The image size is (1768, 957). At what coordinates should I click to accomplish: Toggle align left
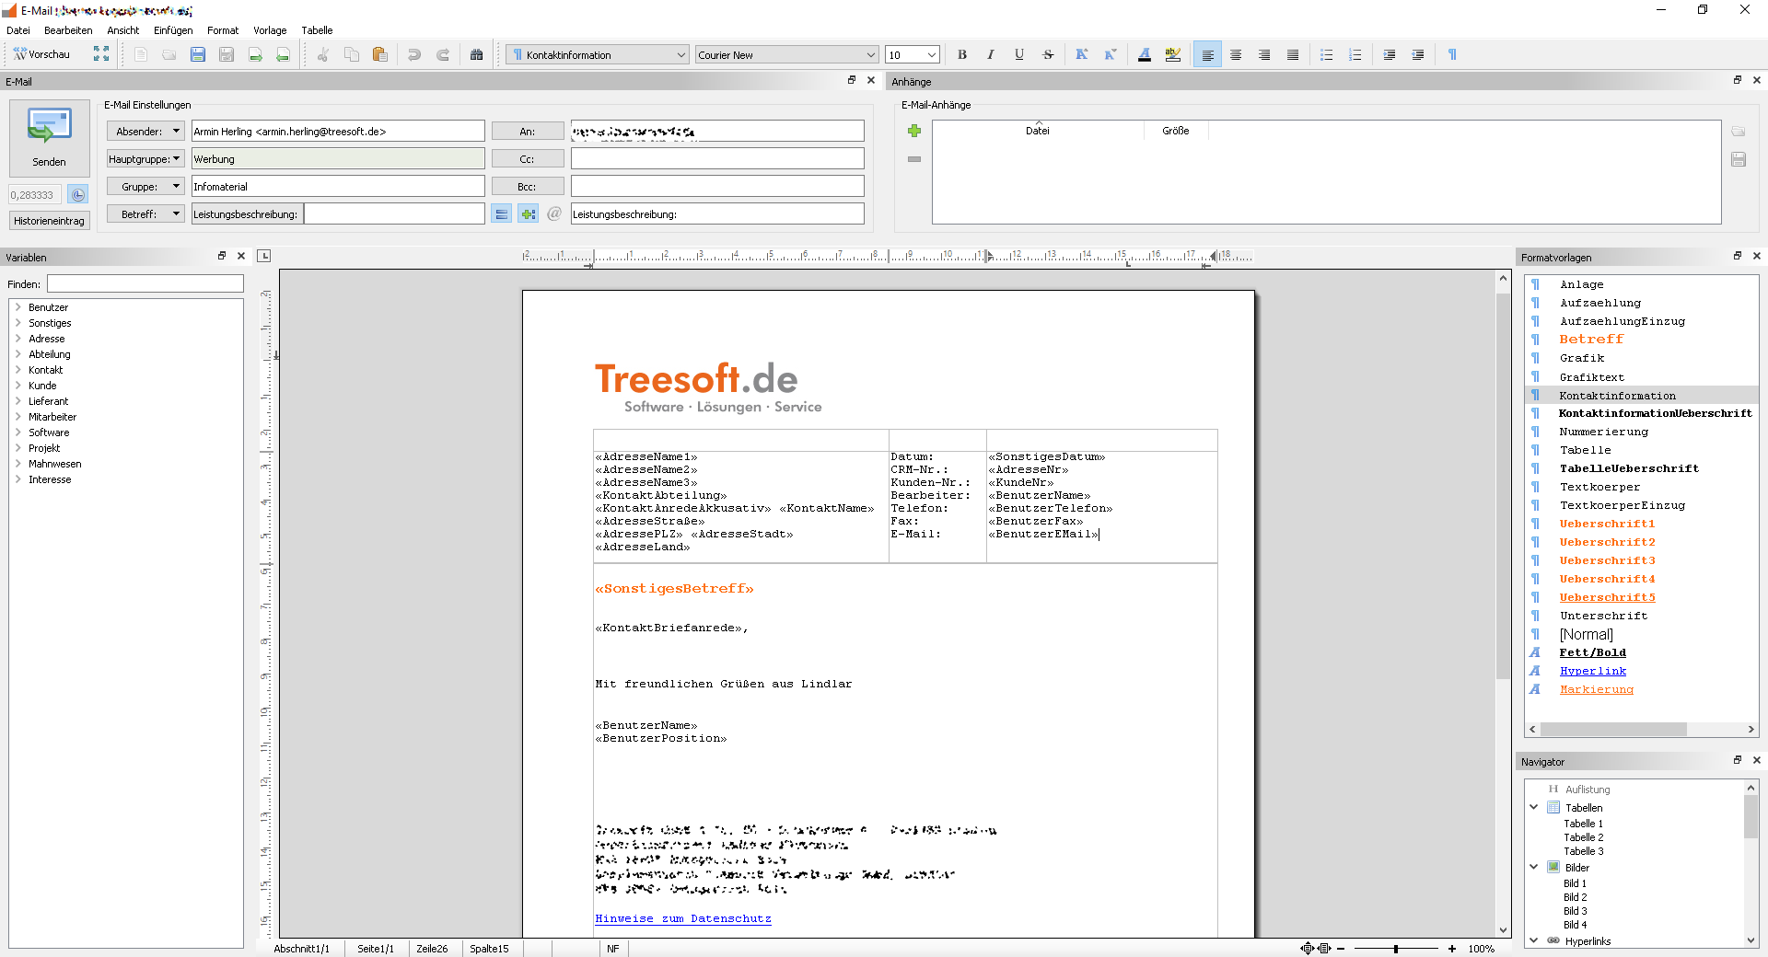pos(1207,54)
